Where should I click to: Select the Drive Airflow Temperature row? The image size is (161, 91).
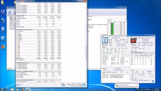39,74
